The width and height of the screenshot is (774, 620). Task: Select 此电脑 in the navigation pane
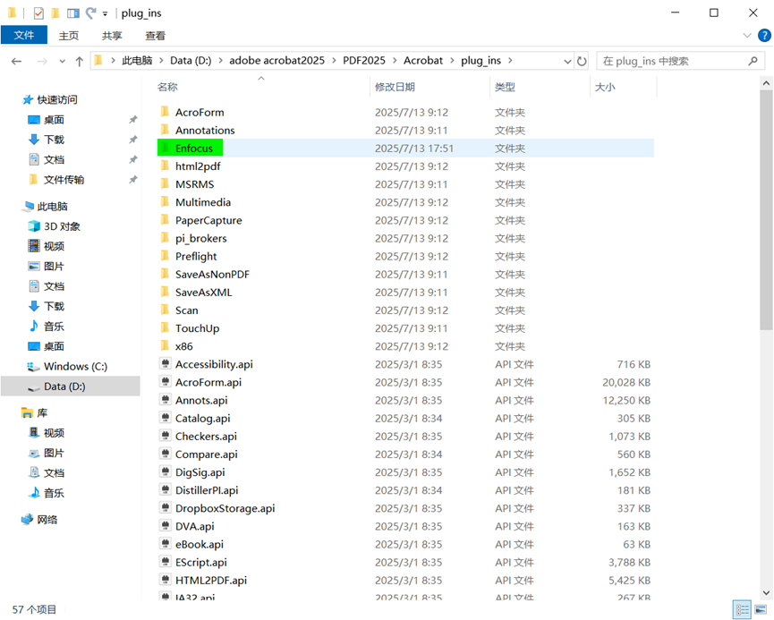[x=52, y=207]
